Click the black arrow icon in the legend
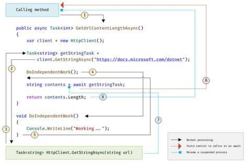The width and height of the screenshot is (248, 164). [176, 140]
